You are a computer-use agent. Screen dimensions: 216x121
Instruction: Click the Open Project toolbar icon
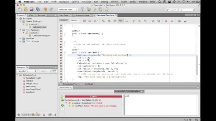pos(32,9)
